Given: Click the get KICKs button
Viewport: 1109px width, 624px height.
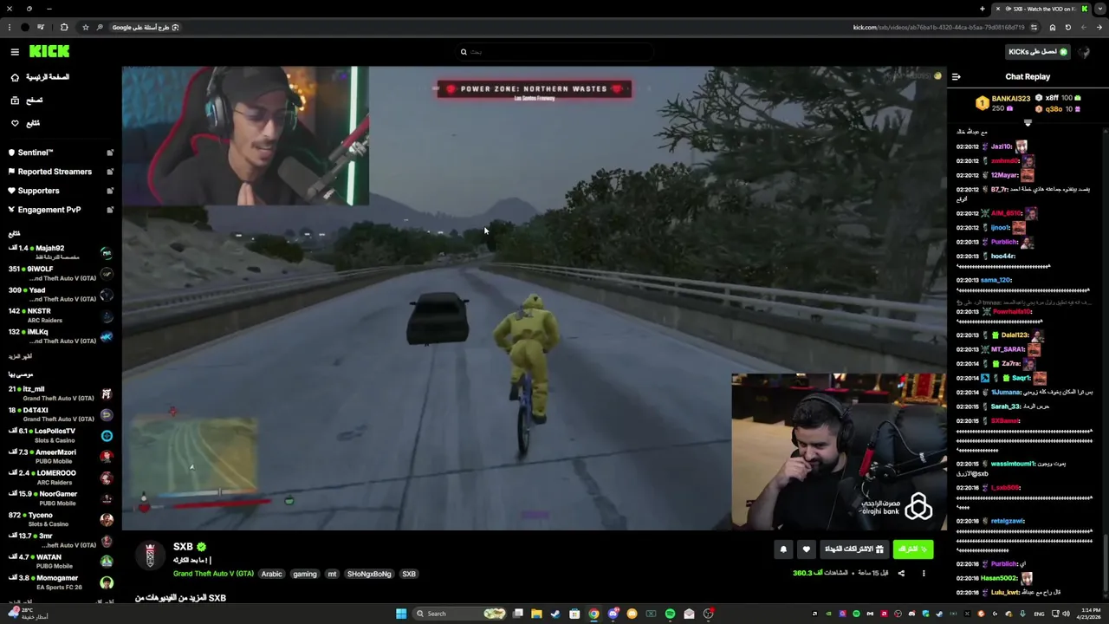Looking at the screenshot, I should 1037,52.
